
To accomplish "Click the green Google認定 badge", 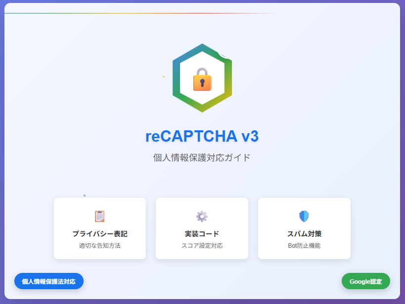I will pos(366,281).
